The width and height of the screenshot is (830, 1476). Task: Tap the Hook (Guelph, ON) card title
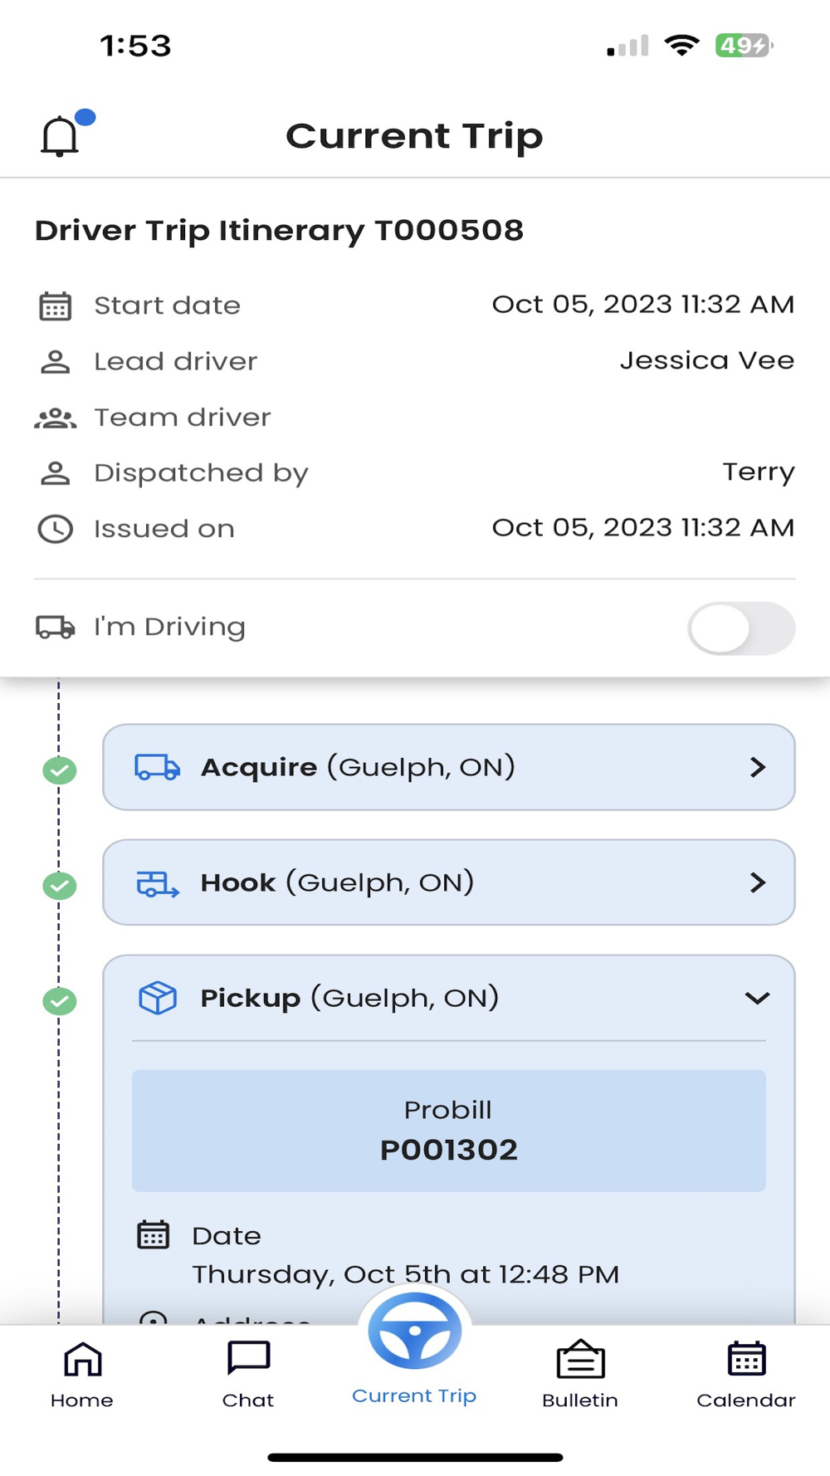tap(337, 882)
